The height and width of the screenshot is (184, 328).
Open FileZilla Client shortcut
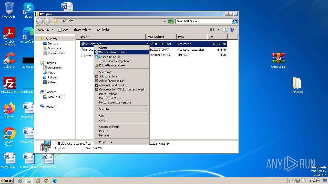pos(9,85)
